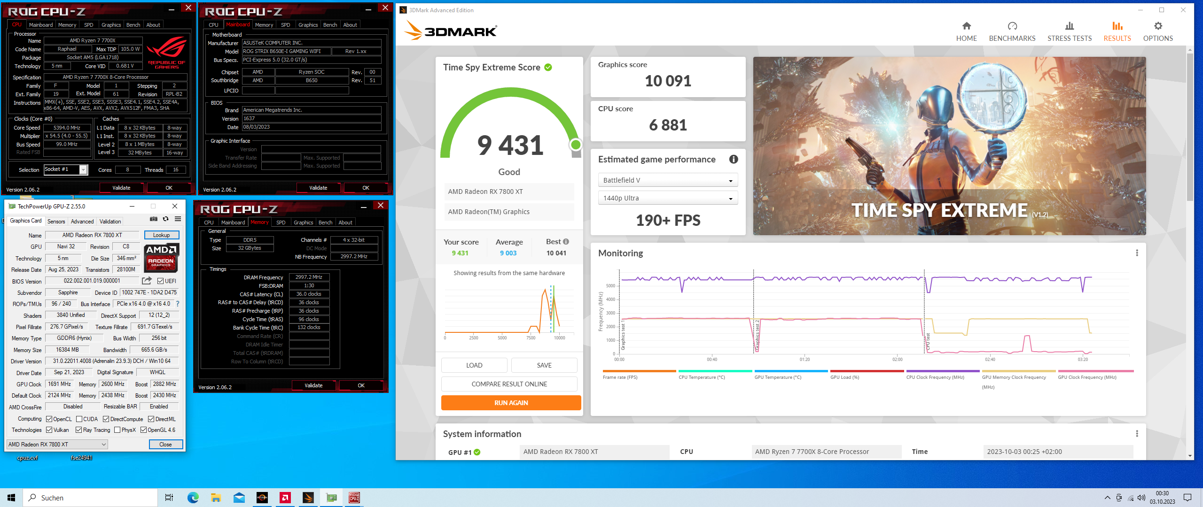Image resolution: width=1203 pixels, height=507 pixels.
Task: Switch to ROG CPU-Z taskbar icon
Action: click(x=354, y=498)
